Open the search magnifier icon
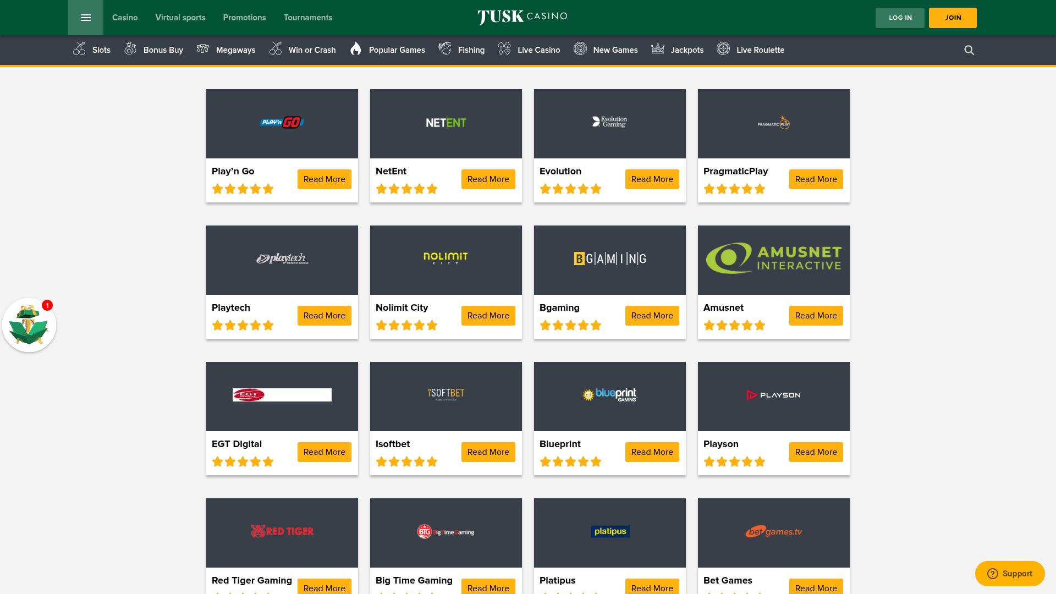 [x=969, y=50]
